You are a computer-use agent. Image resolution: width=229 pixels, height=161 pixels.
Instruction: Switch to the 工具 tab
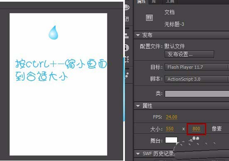pos(170,2)
